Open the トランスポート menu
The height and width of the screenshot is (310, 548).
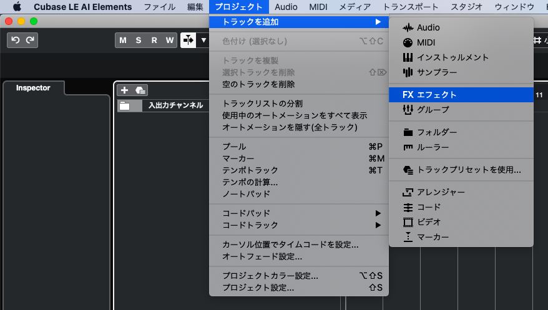click(x=410, y=7)
